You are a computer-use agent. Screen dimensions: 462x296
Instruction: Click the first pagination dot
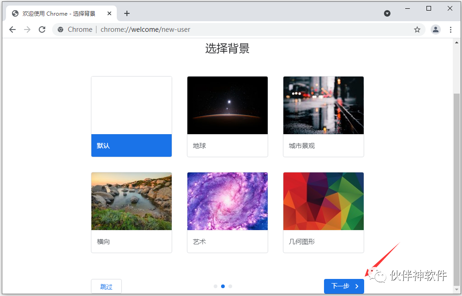216,286
